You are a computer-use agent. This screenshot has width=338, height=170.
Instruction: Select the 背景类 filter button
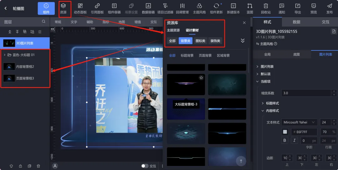(185, 41)
